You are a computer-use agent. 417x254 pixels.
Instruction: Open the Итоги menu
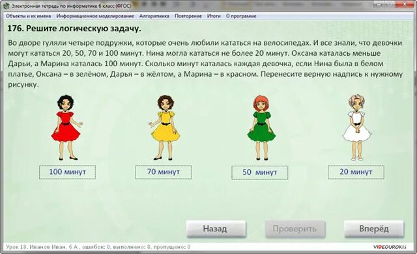(x=214, y=16)
